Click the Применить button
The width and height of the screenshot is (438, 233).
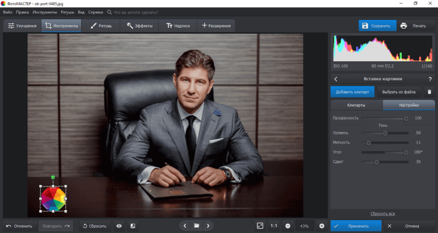(356, 226)
